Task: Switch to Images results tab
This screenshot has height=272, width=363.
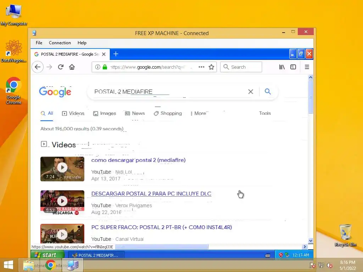Action: click(x=105, y=113)
